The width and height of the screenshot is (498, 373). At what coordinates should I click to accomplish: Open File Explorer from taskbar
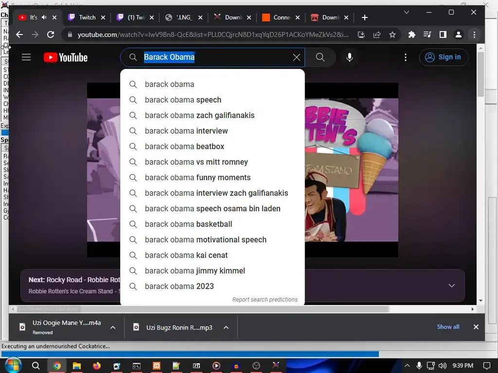coord(77,366)
